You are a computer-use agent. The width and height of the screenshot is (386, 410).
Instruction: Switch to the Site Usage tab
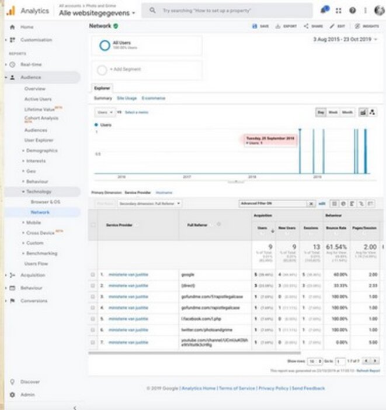[x=127, y=98]
